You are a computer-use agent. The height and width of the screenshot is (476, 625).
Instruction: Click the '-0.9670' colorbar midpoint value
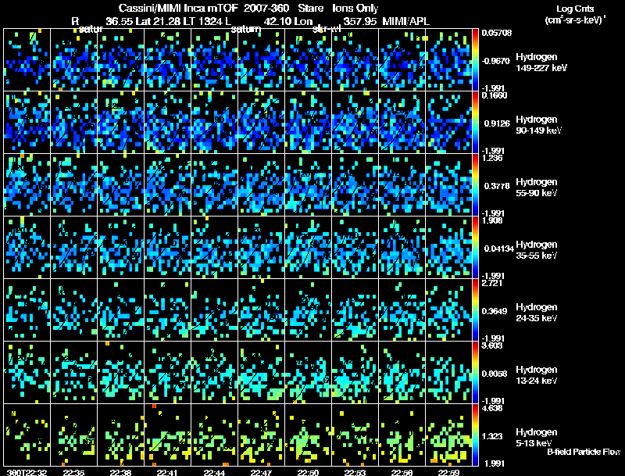point(495,61)
